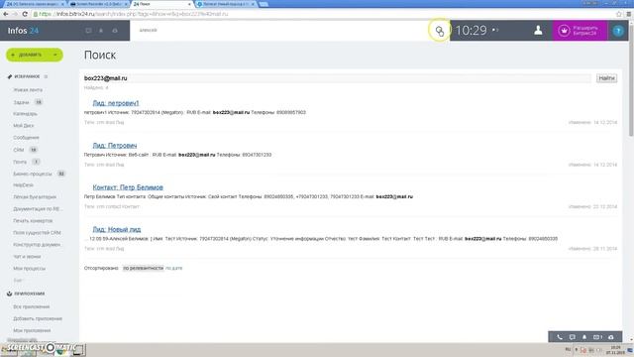Image resolution: width=634 pixels, height=357 pixels.
Task: Switch to Screen Recorder browser tab
Action: [x=97, y=4]
